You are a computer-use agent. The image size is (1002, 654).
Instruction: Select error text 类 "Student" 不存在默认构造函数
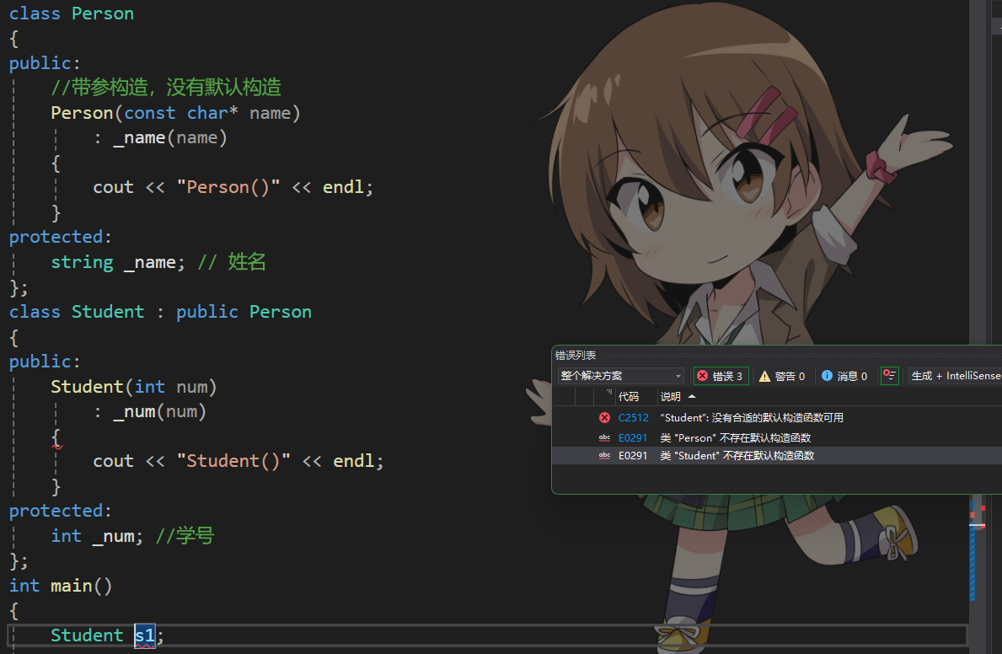(737, 456)
